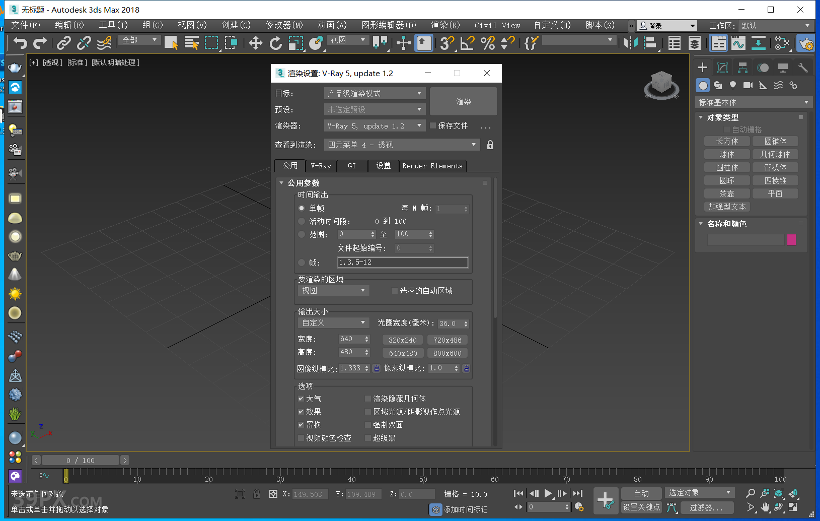Switch to the GI tab
The width and height of the screenshot is (820, 521).
pos(352,166)
